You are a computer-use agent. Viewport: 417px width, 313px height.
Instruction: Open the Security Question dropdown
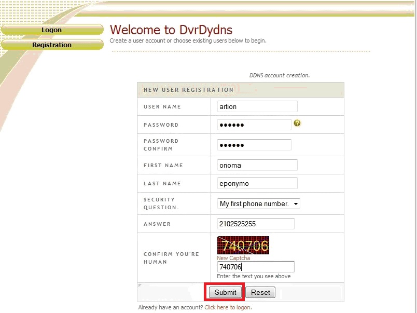pos(258,203)
